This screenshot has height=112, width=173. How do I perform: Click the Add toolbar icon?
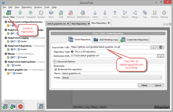coord(61,13)
